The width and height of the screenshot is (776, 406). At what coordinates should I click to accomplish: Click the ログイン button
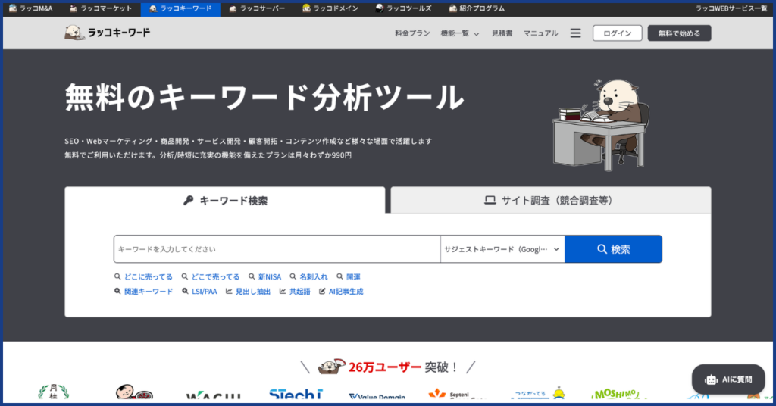coord(617,33)
